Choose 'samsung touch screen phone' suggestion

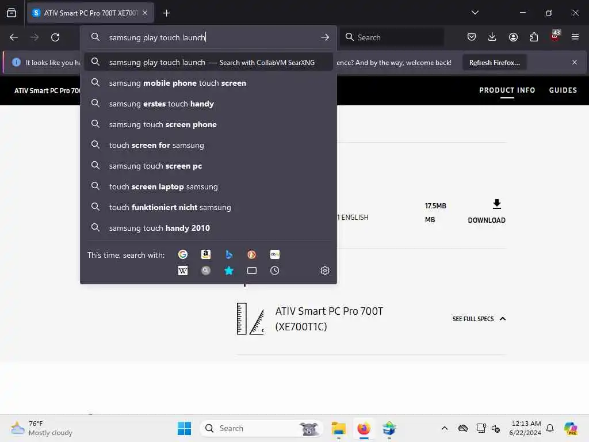pos(208,124)
